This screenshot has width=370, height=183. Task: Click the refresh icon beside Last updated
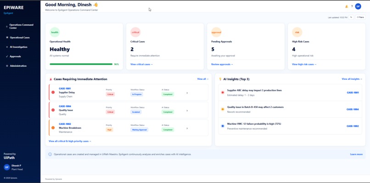click(351, 17)
